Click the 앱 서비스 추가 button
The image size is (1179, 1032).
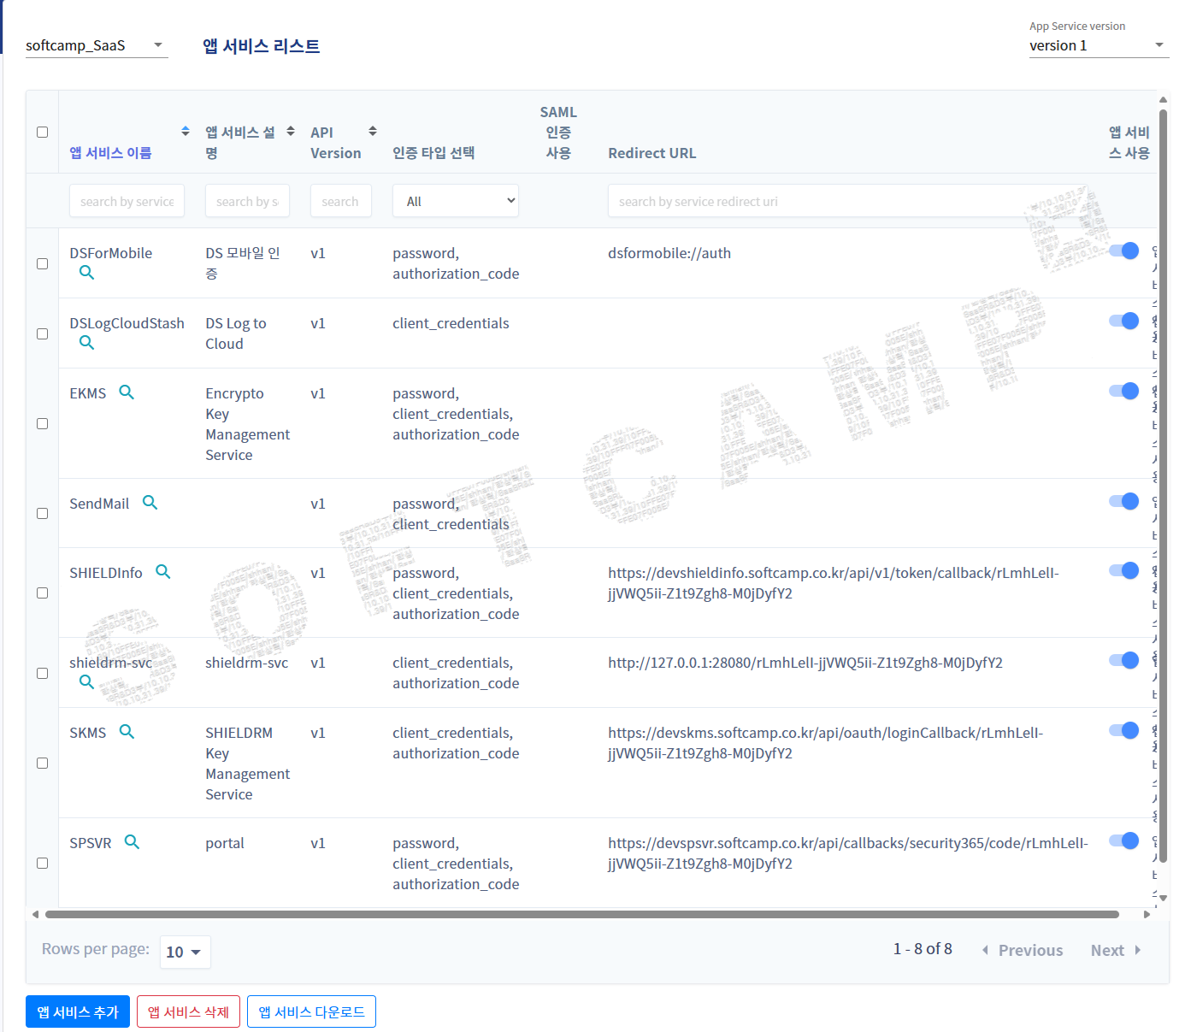coord(78,1011)
